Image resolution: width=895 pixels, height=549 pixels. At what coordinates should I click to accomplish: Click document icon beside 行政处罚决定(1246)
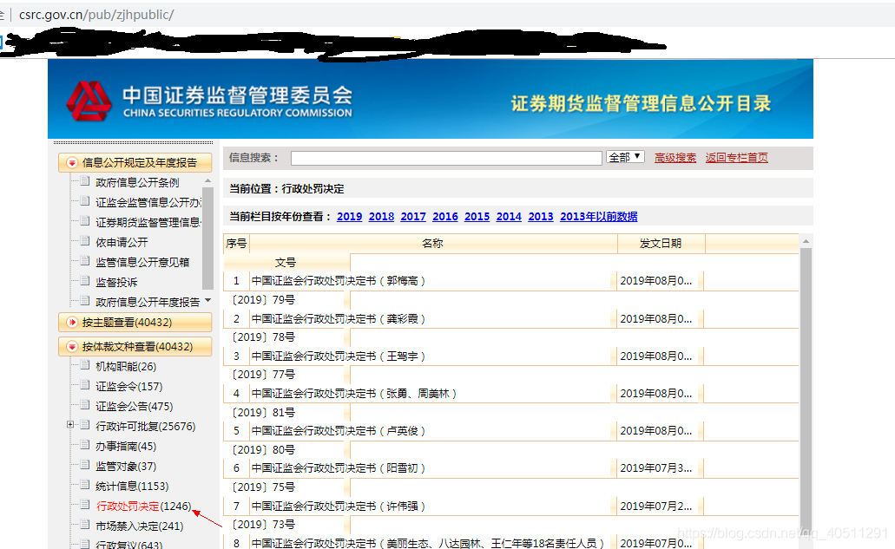tap(85, 505)
